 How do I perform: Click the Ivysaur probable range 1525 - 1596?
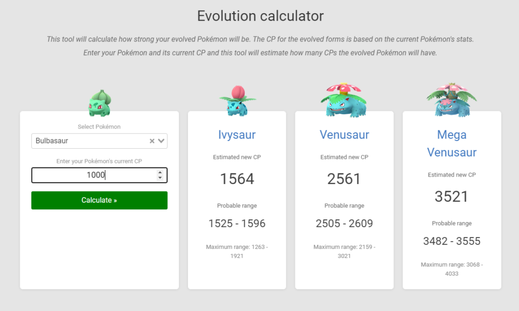[x=237, y=224]
